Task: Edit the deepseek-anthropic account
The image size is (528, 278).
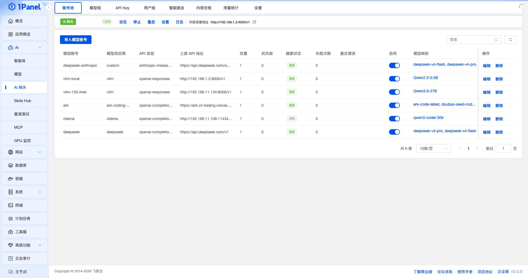Action: pyautogui.click(x=487, y=66)
